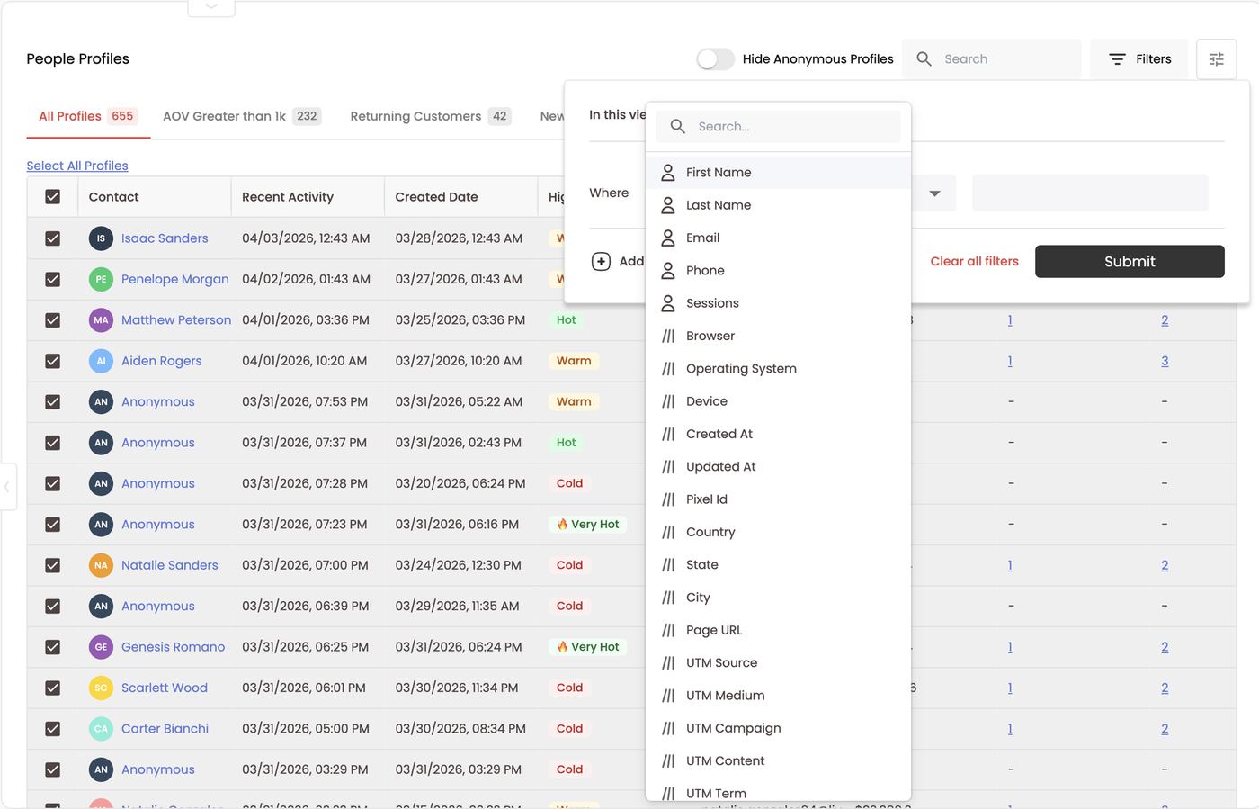Click the bars icon beside Page URL

tap(668, 630)
